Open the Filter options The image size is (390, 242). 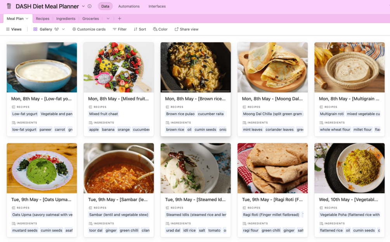(120, 29)
